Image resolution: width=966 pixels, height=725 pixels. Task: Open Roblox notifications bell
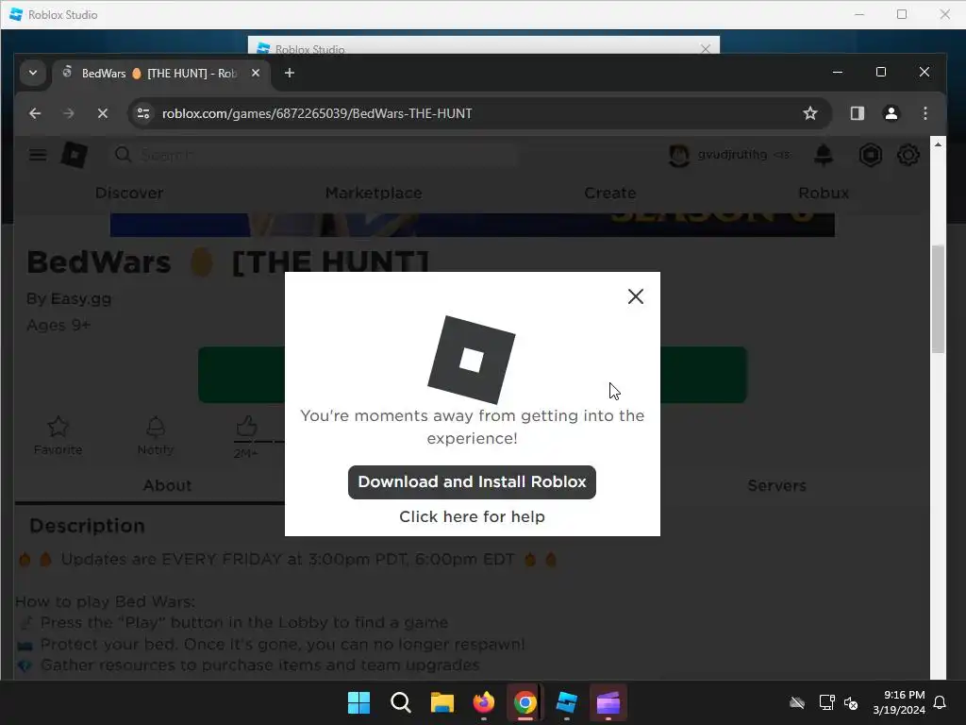pyautogui.click(x=823, y=156)
